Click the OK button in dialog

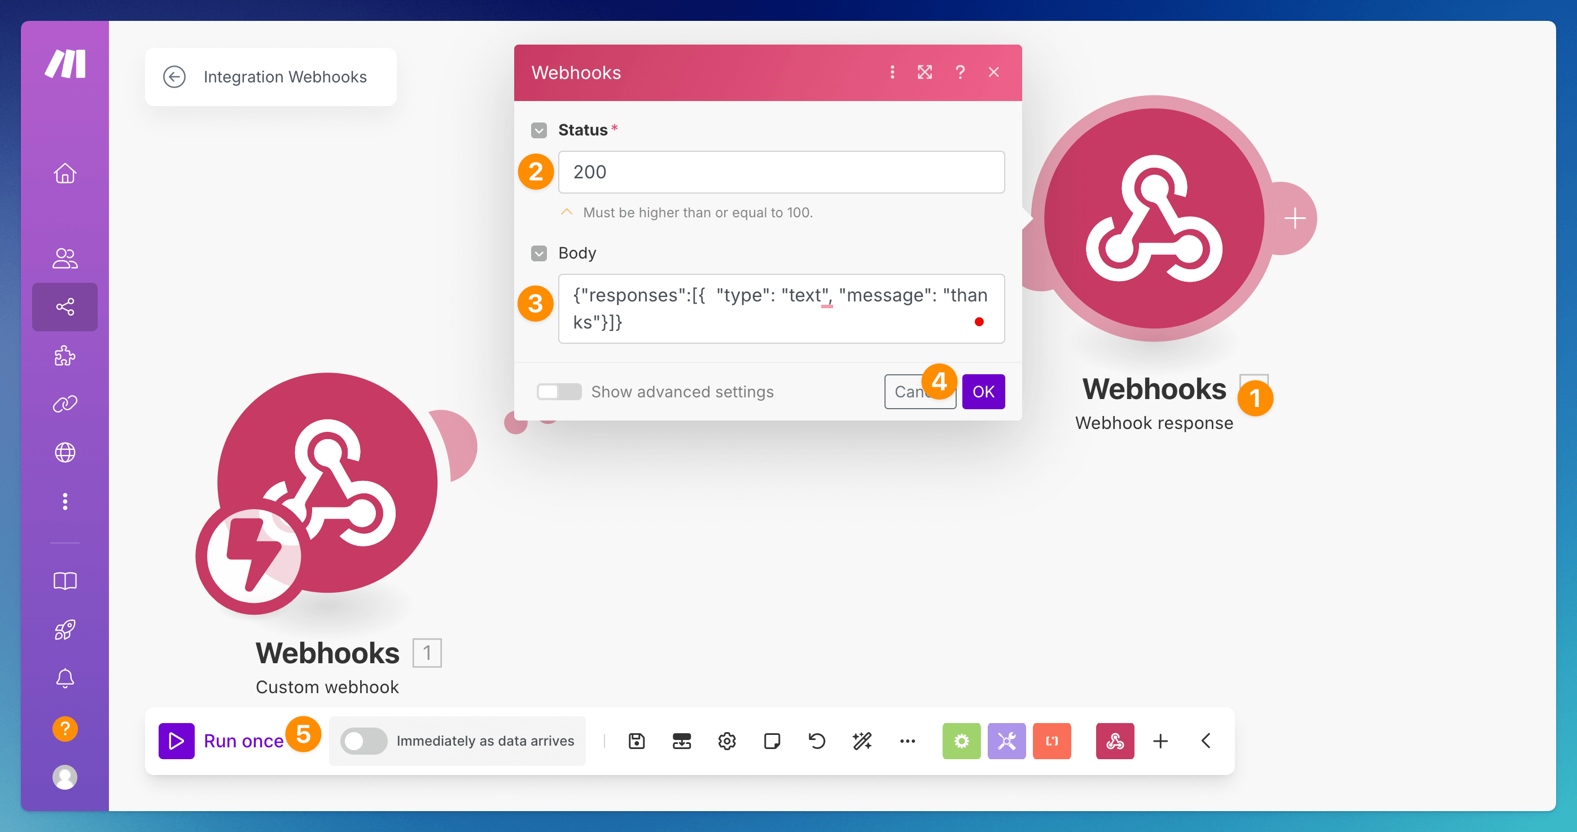tap(983, 392)
